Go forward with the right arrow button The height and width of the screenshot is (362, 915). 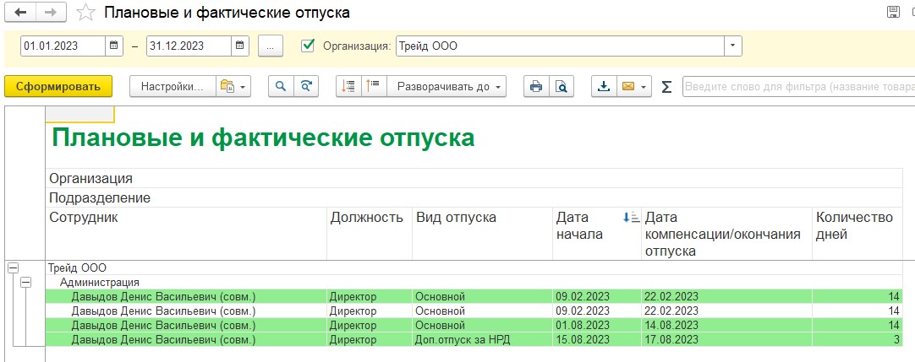click(x=51, y=12)
